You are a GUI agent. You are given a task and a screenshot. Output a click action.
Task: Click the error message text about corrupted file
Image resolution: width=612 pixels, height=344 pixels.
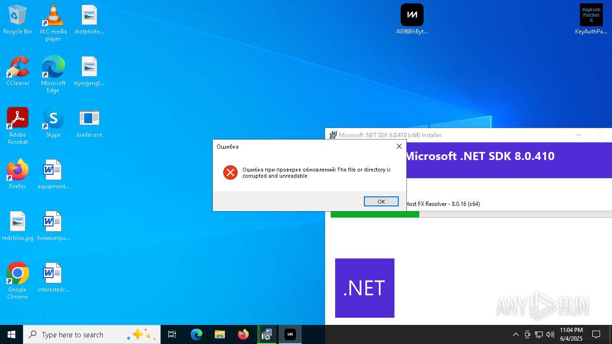[317, 172]
